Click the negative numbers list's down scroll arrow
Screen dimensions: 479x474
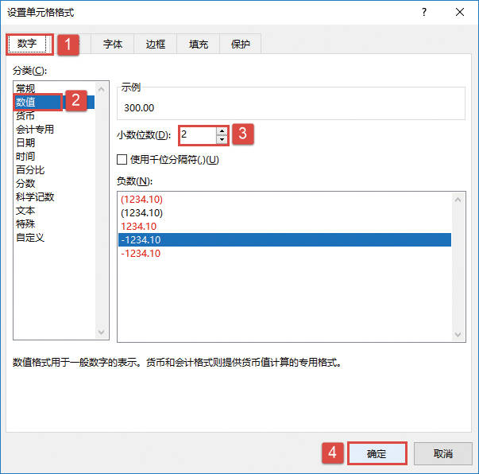pos(458,334)
